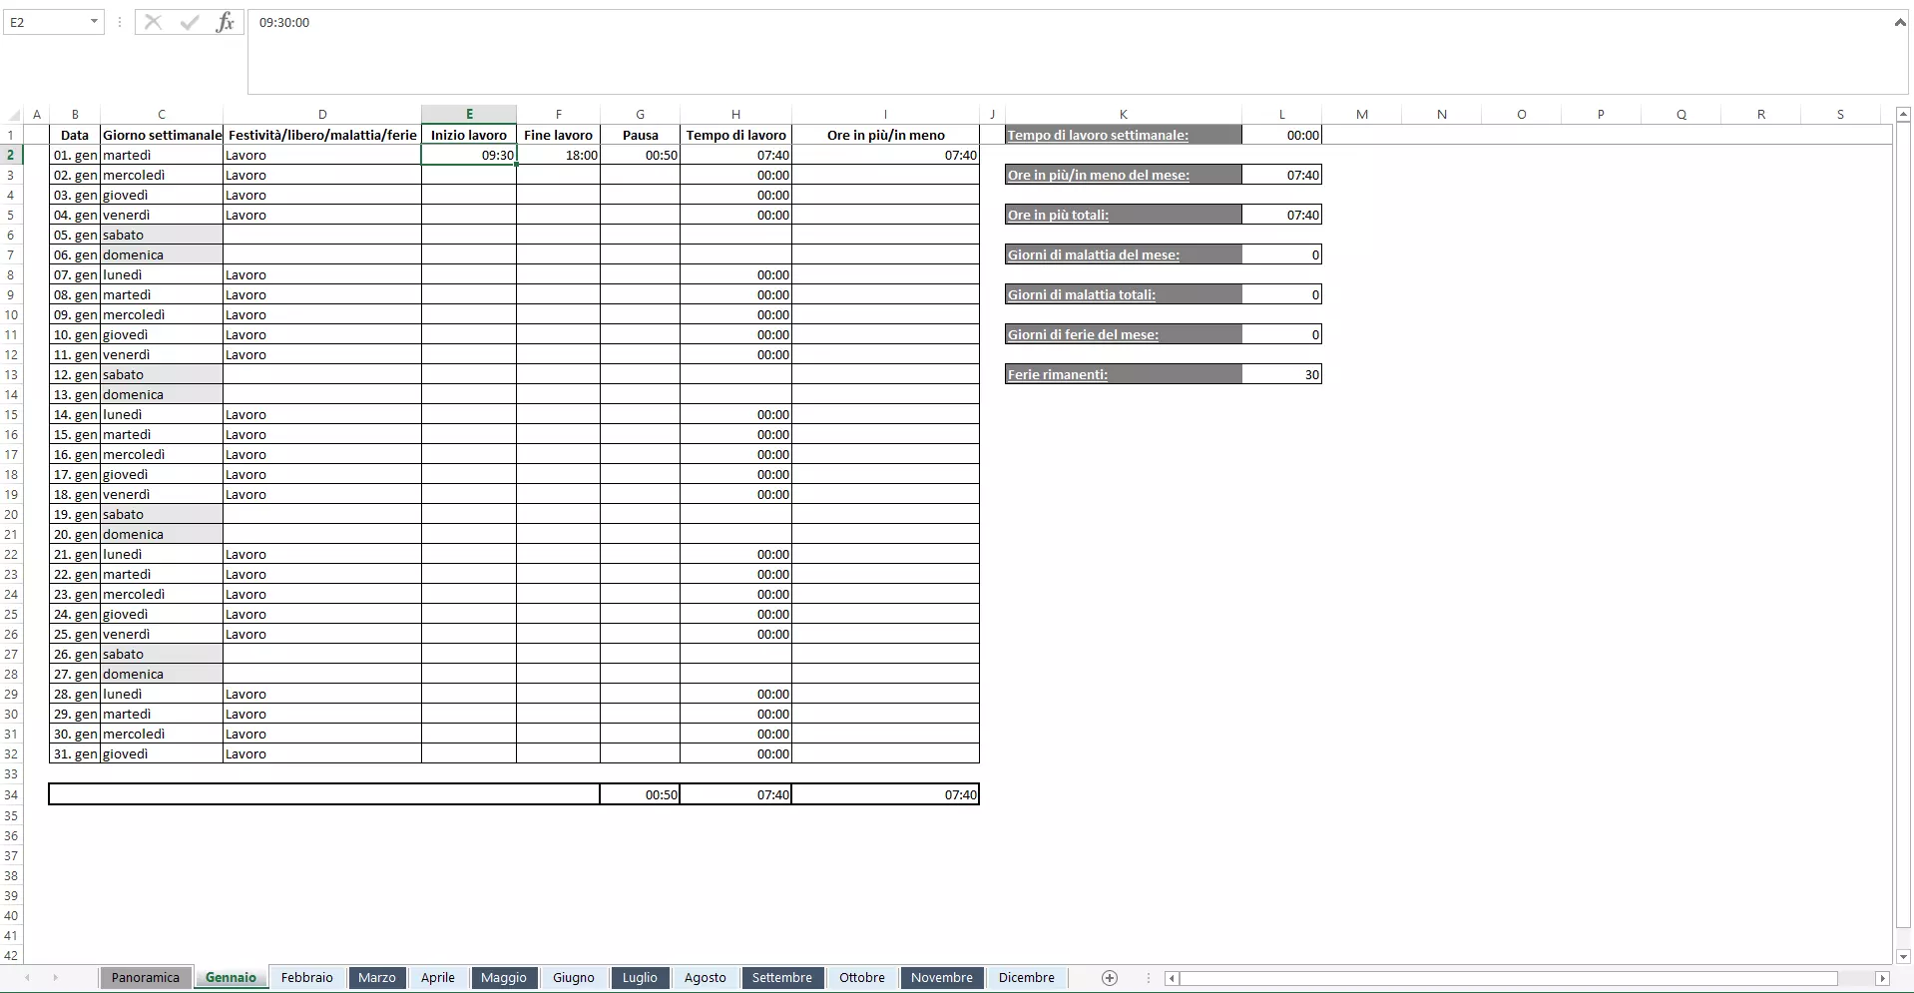
Task: Click the Accept (checkmark) icon beside formula bar
Action: pyautogui.click(x=190, y=22)
